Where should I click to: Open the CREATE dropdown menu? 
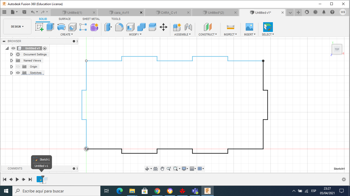click(67, 34)
